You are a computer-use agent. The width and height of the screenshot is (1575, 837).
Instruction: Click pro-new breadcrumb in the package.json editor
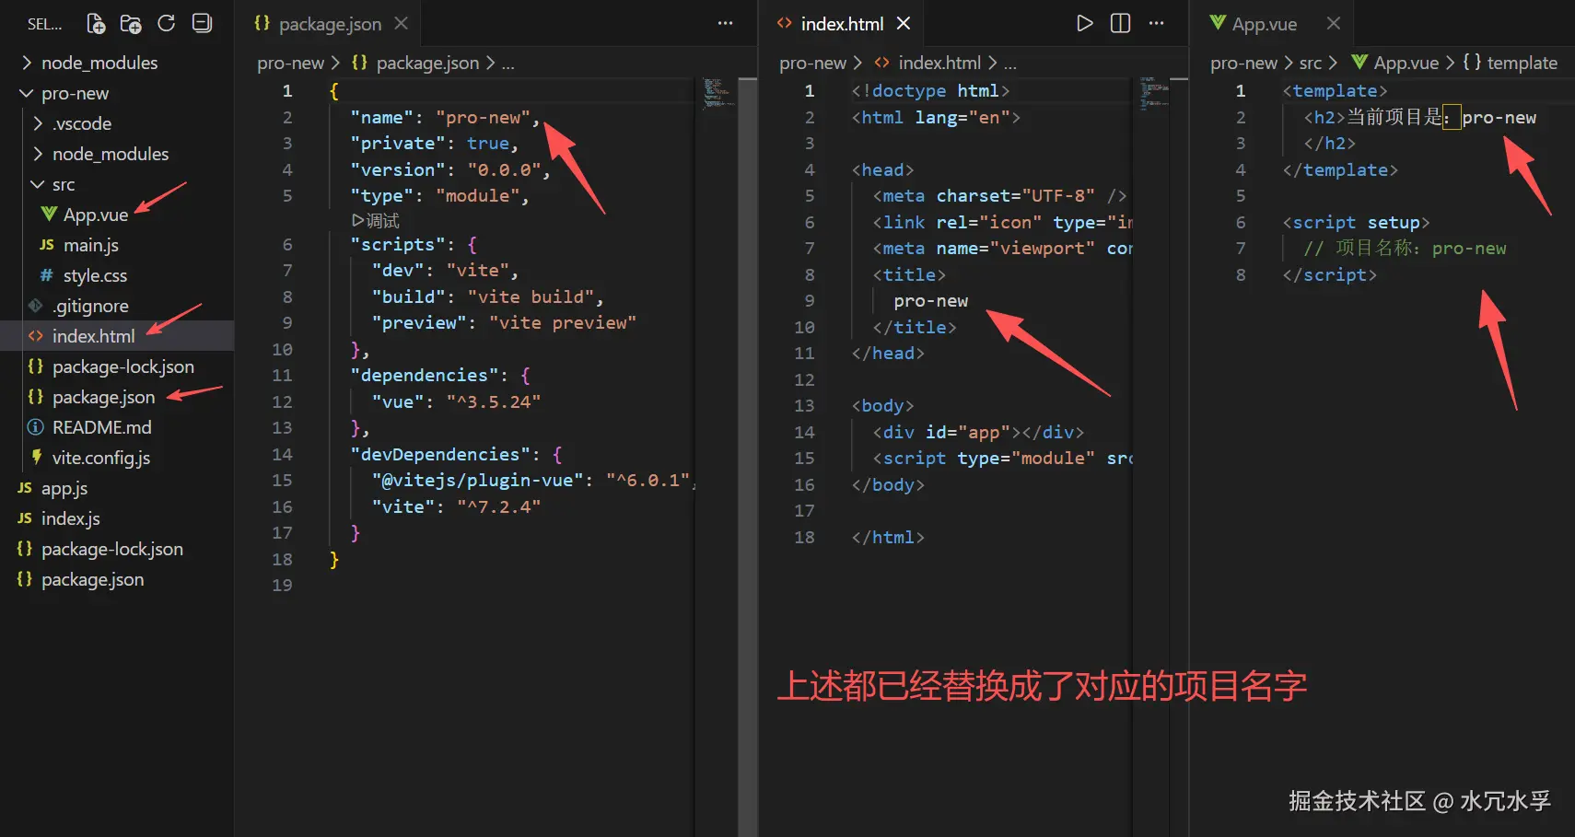pos(290,63)
